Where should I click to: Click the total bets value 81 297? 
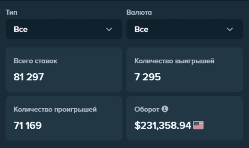click(x=29, y=77)
